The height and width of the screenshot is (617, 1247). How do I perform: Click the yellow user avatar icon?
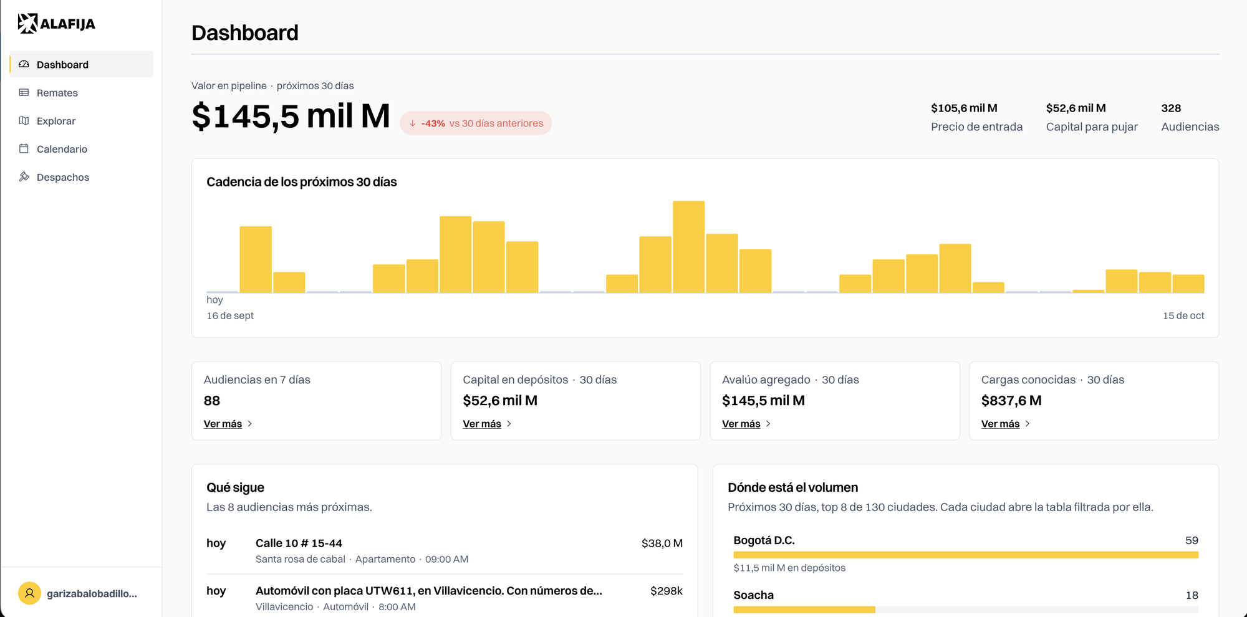[x=29, y=593]
